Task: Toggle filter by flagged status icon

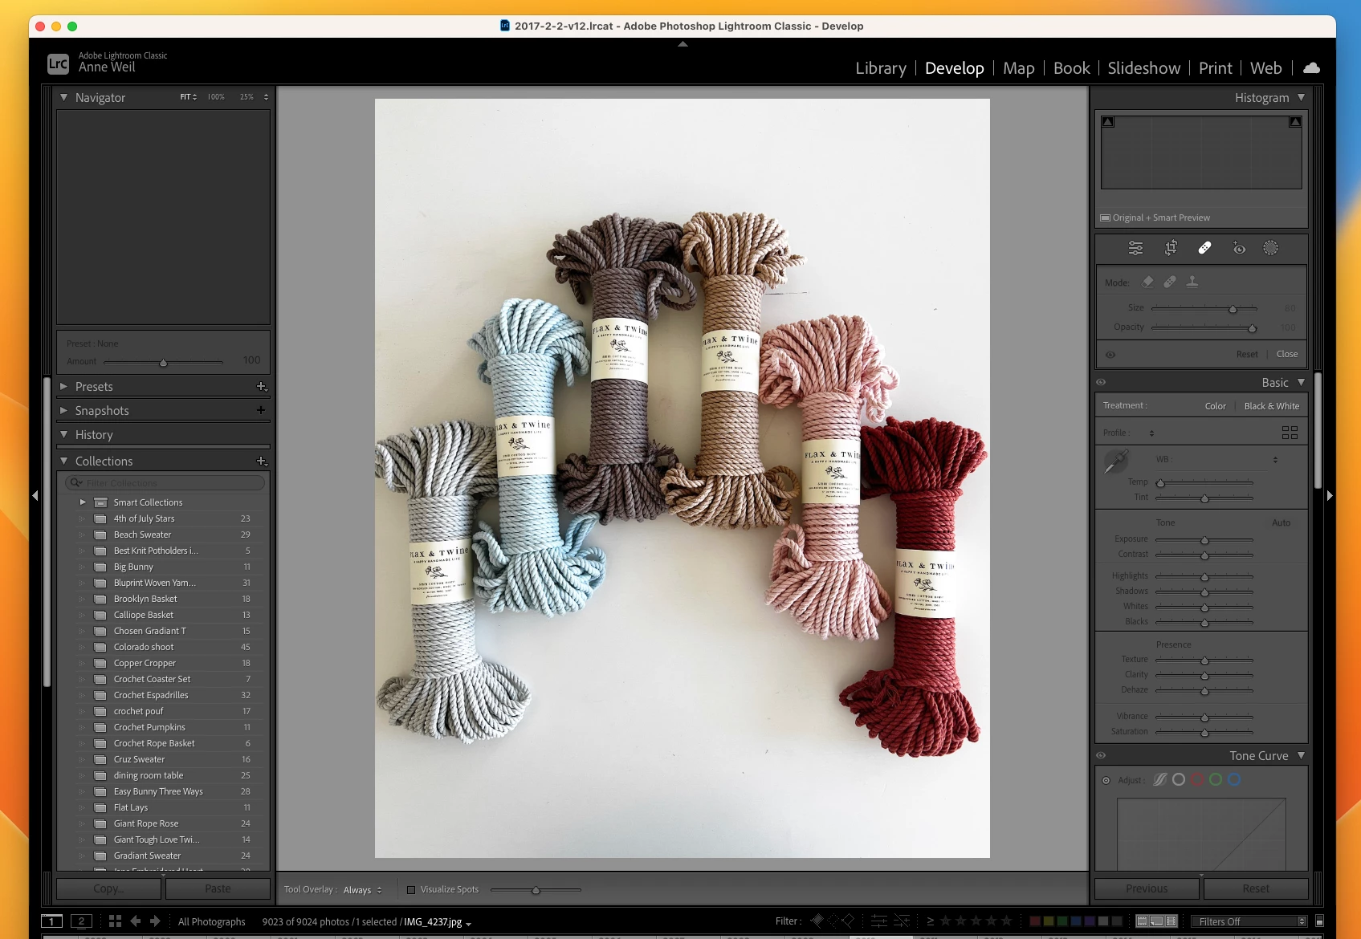Action: point(817,921)
